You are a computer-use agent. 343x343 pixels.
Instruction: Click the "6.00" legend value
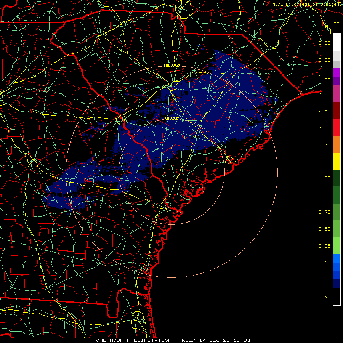(x=324, y=60)
